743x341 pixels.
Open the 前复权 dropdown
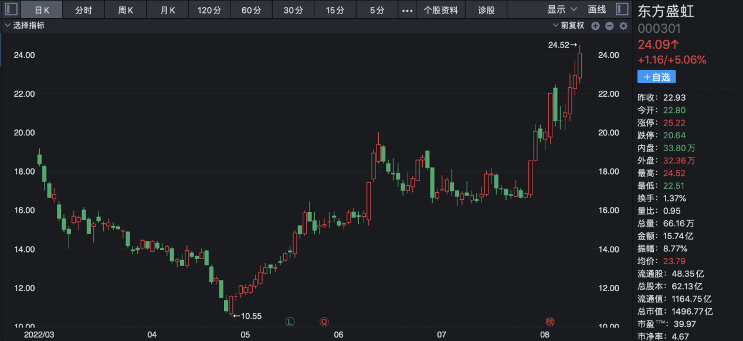(569, 26)
